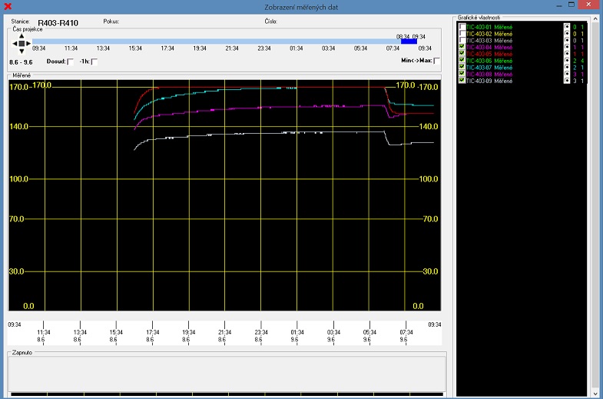Select radio button for TIC-403-04
This screenshot has width=603, height=399.
567,47
